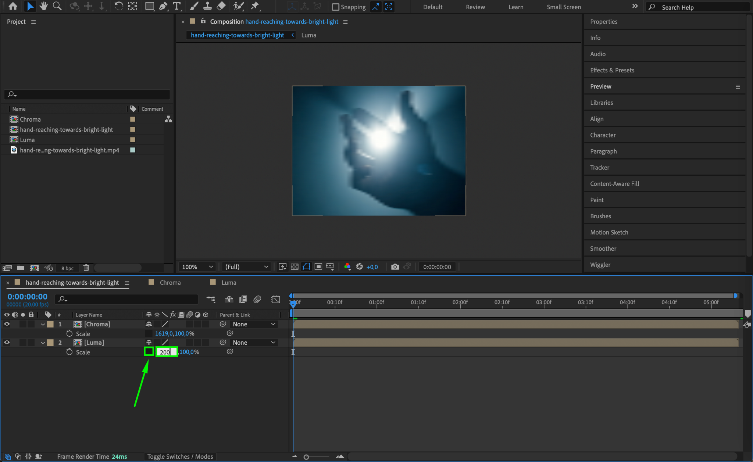Open the Review workspace

tap(475, 7)
